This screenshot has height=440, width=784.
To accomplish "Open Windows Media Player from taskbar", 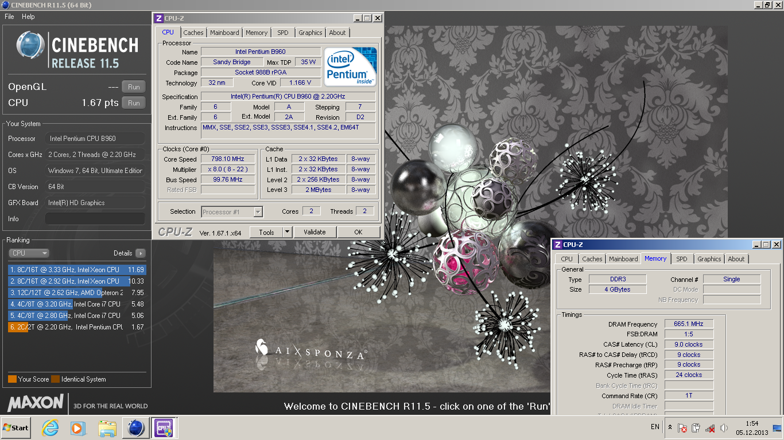I will pyautogui.click(x=78, y=428).
